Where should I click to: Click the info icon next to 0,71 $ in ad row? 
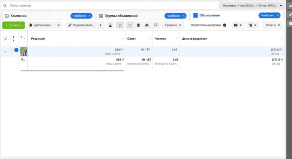(281, 50)
